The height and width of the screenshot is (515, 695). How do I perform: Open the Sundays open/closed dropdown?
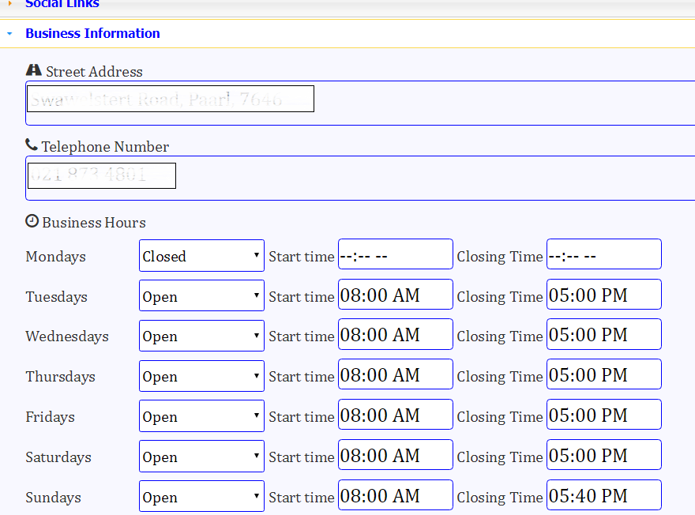pos(201,496)
